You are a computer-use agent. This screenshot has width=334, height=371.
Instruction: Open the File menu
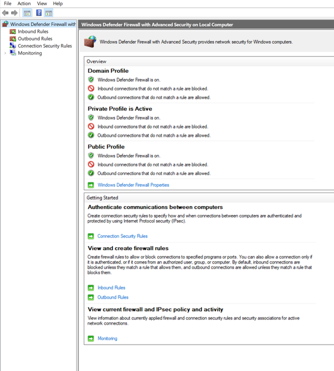tap(8, 4)
